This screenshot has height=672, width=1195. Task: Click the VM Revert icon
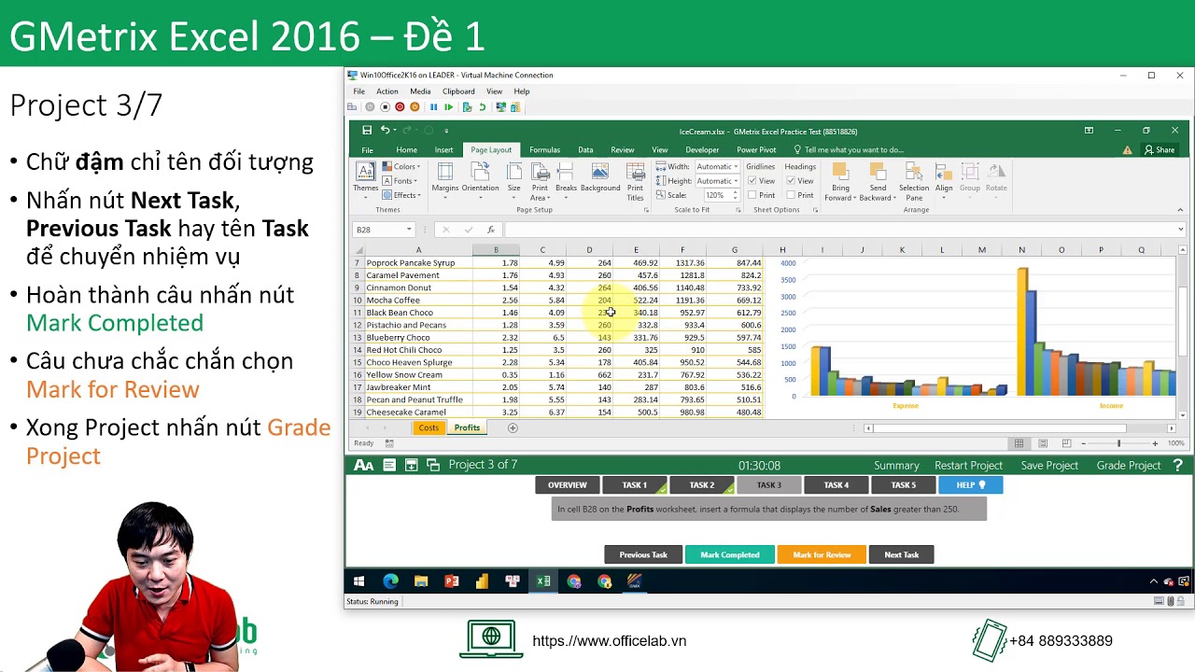click(x=482, y=107)
